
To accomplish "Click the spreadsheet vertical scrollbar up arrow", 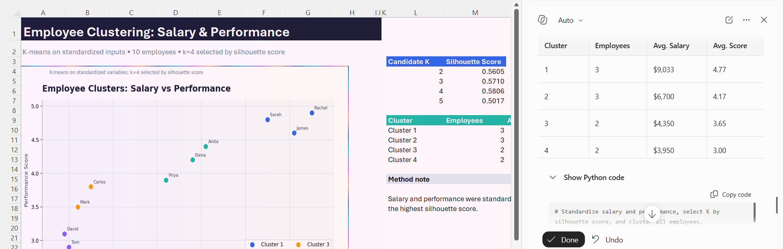I will (516, 5).
